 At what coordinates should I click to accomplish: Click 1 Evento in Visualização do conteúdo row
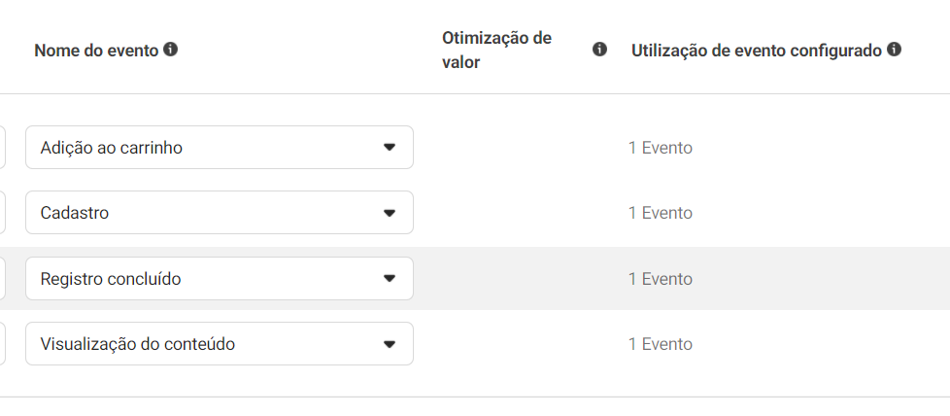tap(661, 344)
